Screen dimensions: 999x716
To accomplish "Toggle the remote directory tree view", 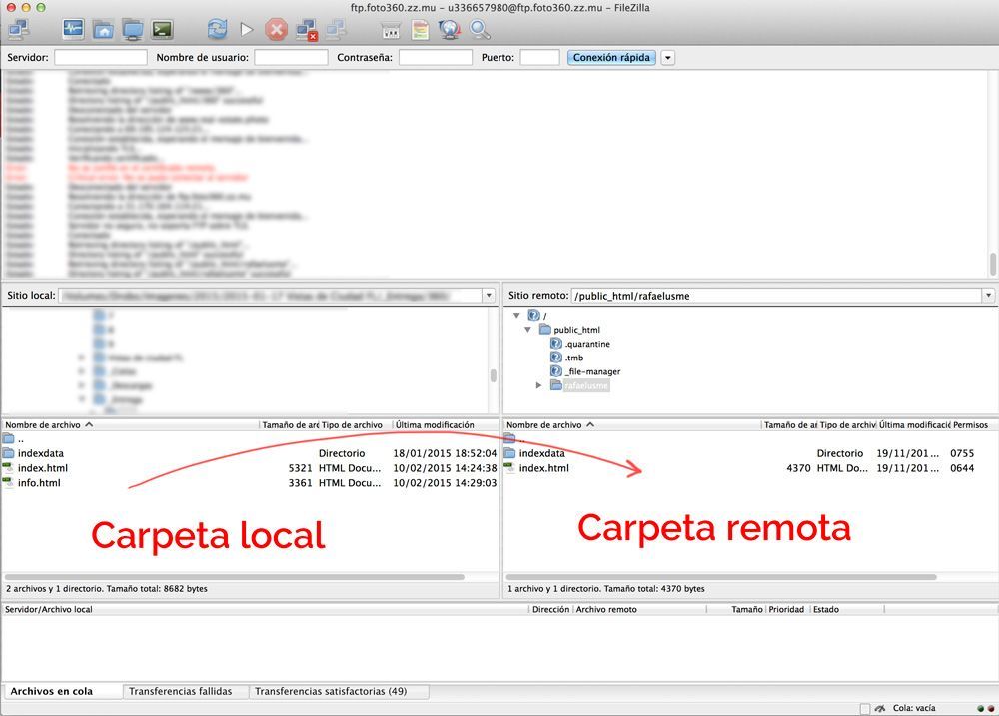I will (x=133, y=29).
